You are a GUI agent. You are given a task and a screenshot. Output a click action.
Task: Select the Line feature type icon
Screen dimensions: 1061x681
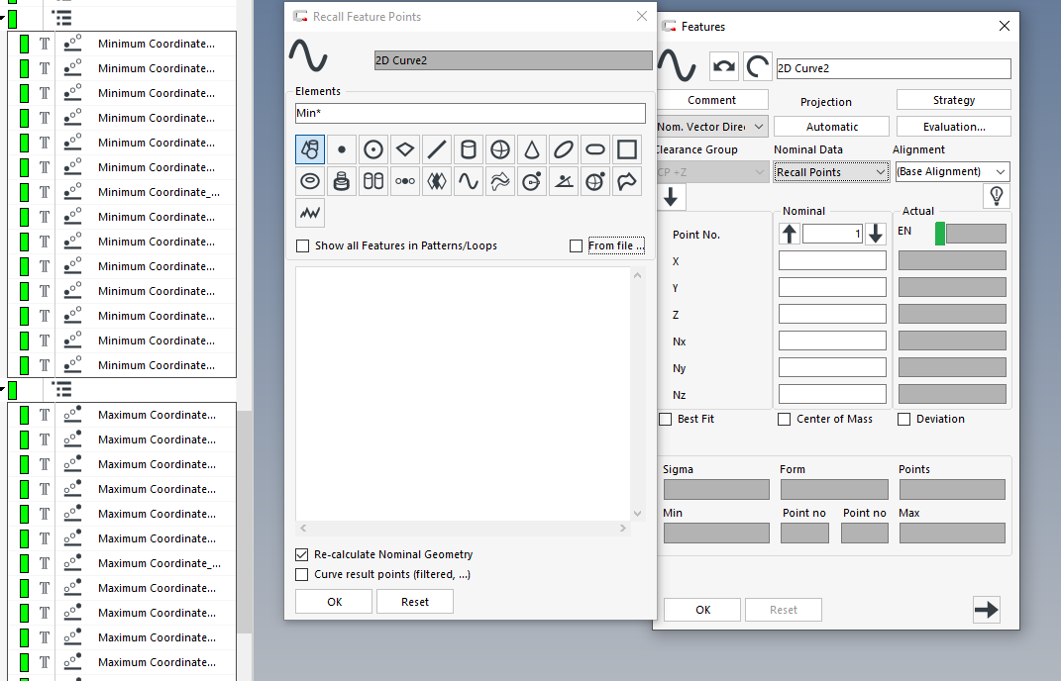pyautogui.click(x=437, y=149)
